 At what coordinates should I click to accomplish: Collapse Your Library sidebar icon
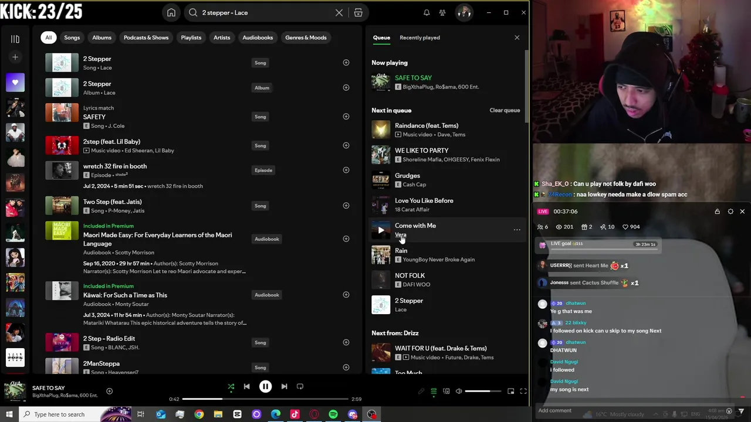pos(15,39)
